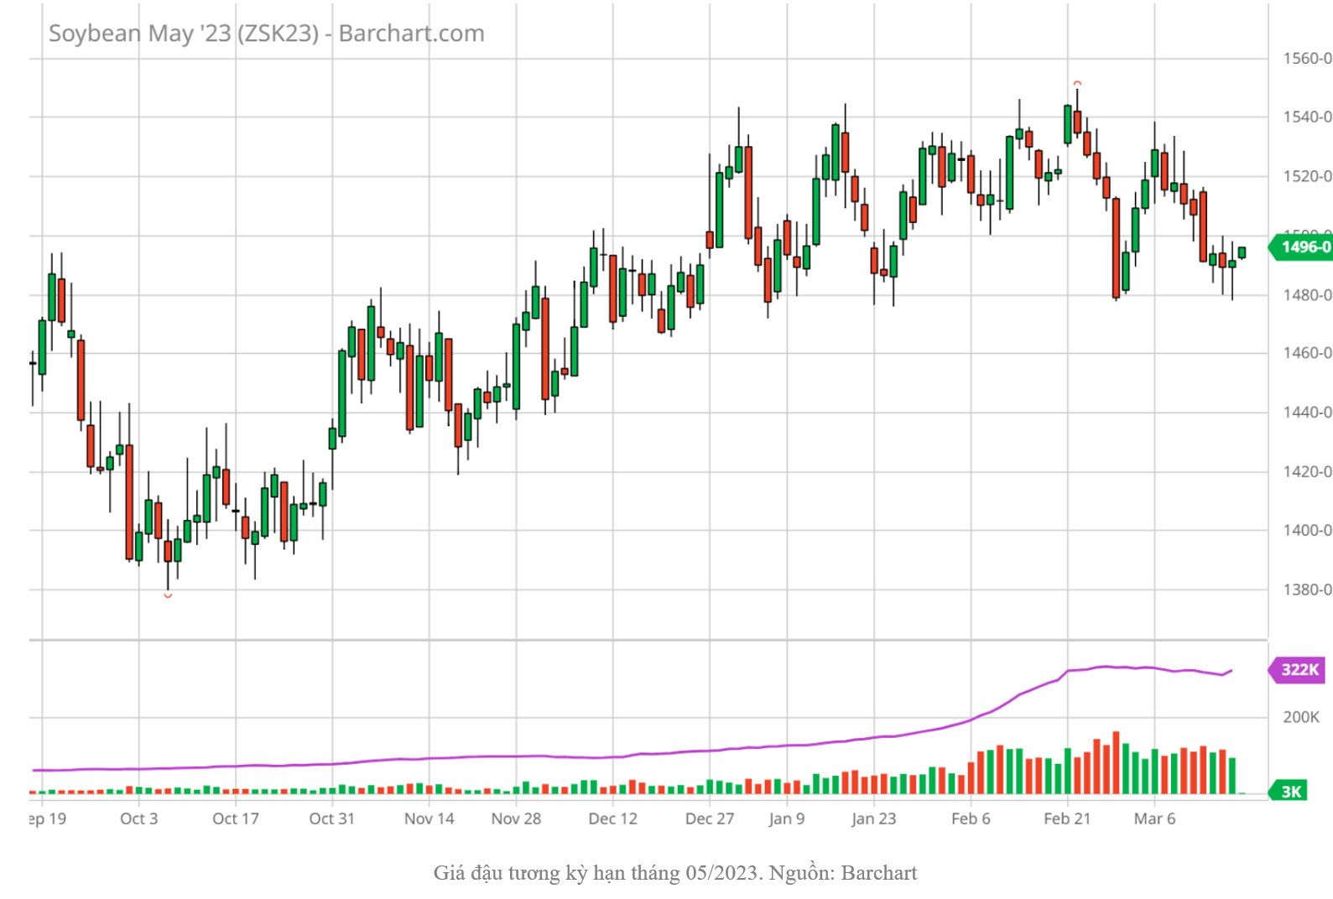Click the end of the purple open interest line
Image resolution: width=1333 pixels, height=899 pixels.
tap(1231, 671)
